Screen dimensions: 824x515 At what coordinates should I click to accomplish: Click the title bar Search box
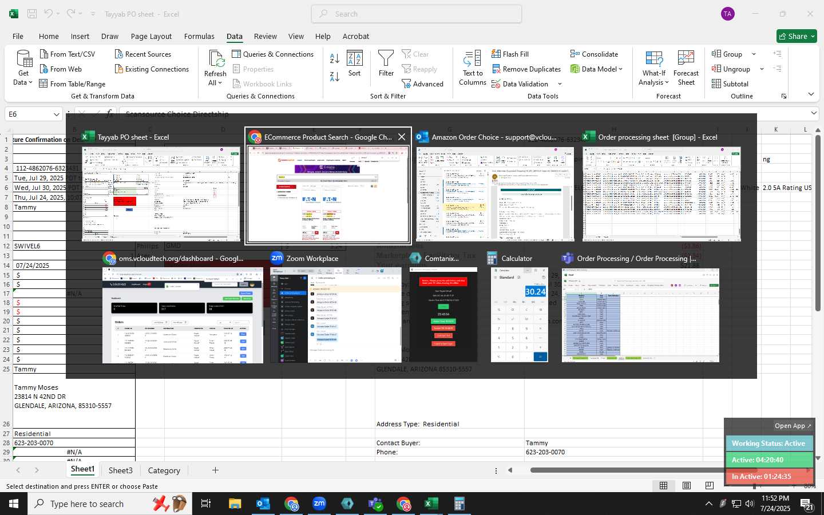coord(417,14)
